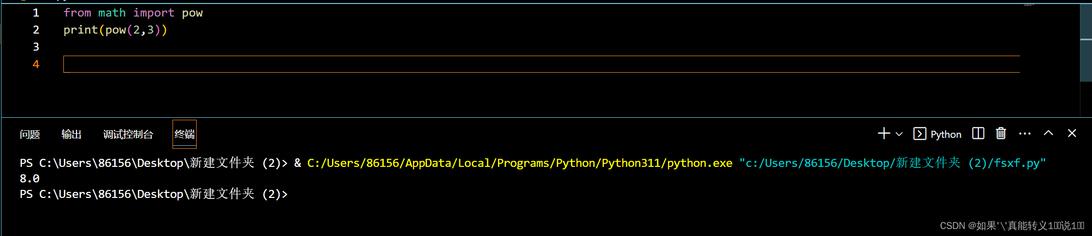Select the 终端 tab
The height and width of the screenshot is (236, 1092).
tap(184, 134)
